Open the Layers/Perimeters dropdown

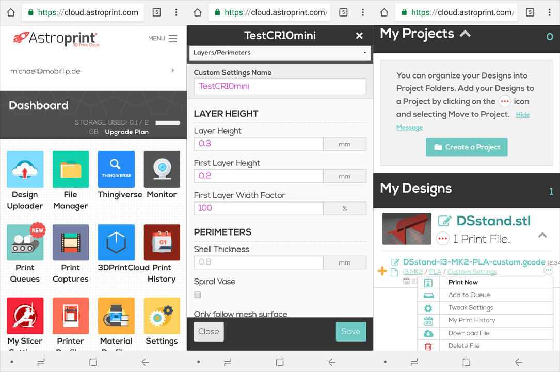[x=280, y=53]
